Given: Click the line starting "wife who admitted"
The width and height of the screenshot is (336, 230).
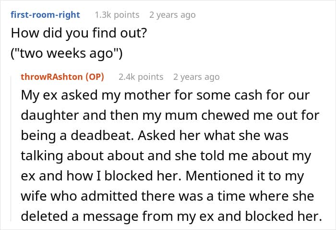Looking at the screenshot, I should coord(168,196).
